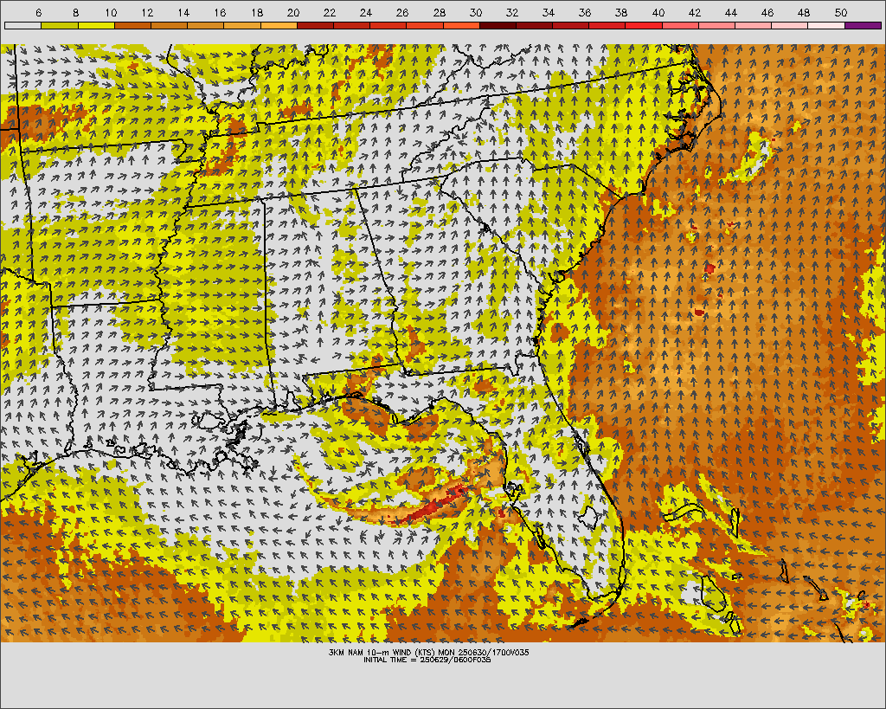Pick the bright red swatch between 38 and 40

(x=644, y=25)
